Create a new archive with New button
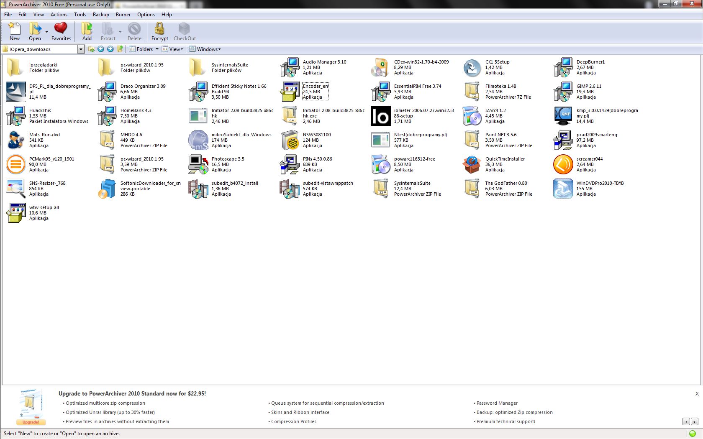The width and height of the screenshot is (703, 439). tap(15, 32)
